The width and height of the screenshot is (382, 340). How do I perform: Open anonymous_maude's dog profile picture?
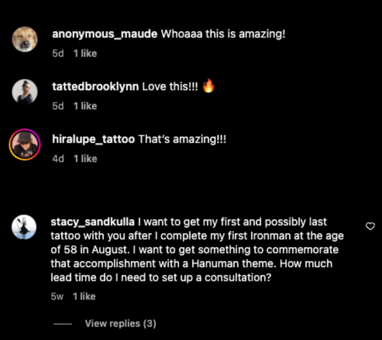(24, 39)
